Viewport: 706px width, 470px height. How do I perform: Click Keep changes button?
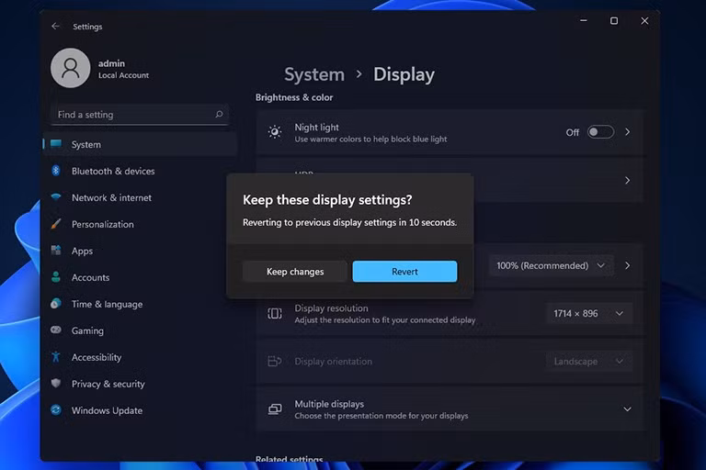click(295, 271)
